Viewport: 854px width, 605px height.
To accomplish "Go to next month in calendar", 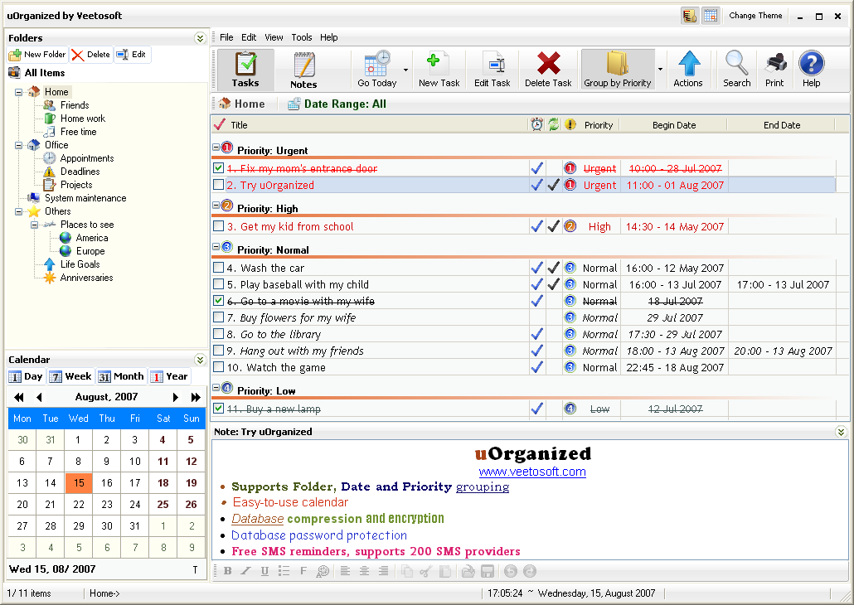I will point(176,397).
